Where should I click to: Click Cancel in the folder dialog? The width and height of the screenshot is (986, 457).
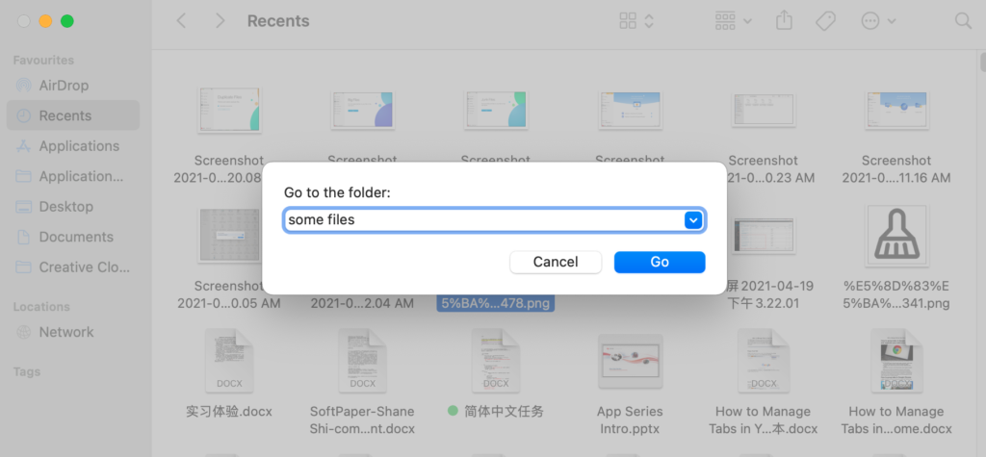[555, 262]
